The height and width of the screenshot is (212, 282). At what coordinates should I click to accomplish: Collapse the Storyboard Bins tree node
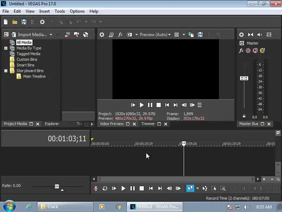point(6,71)
